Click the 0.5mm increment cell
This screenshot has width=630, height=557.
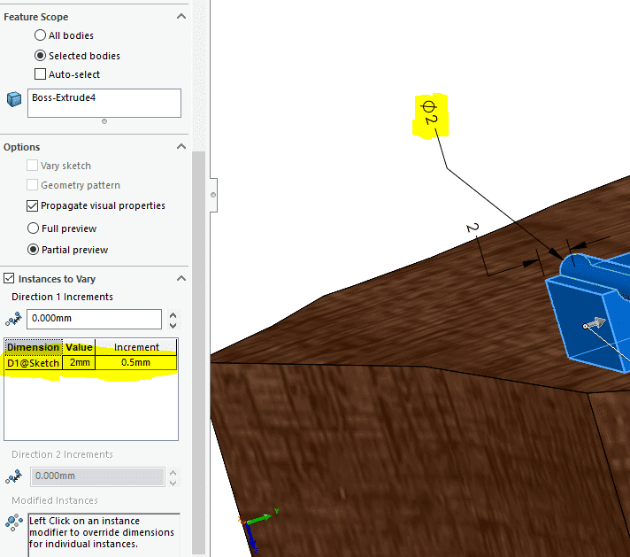point(136,363)
